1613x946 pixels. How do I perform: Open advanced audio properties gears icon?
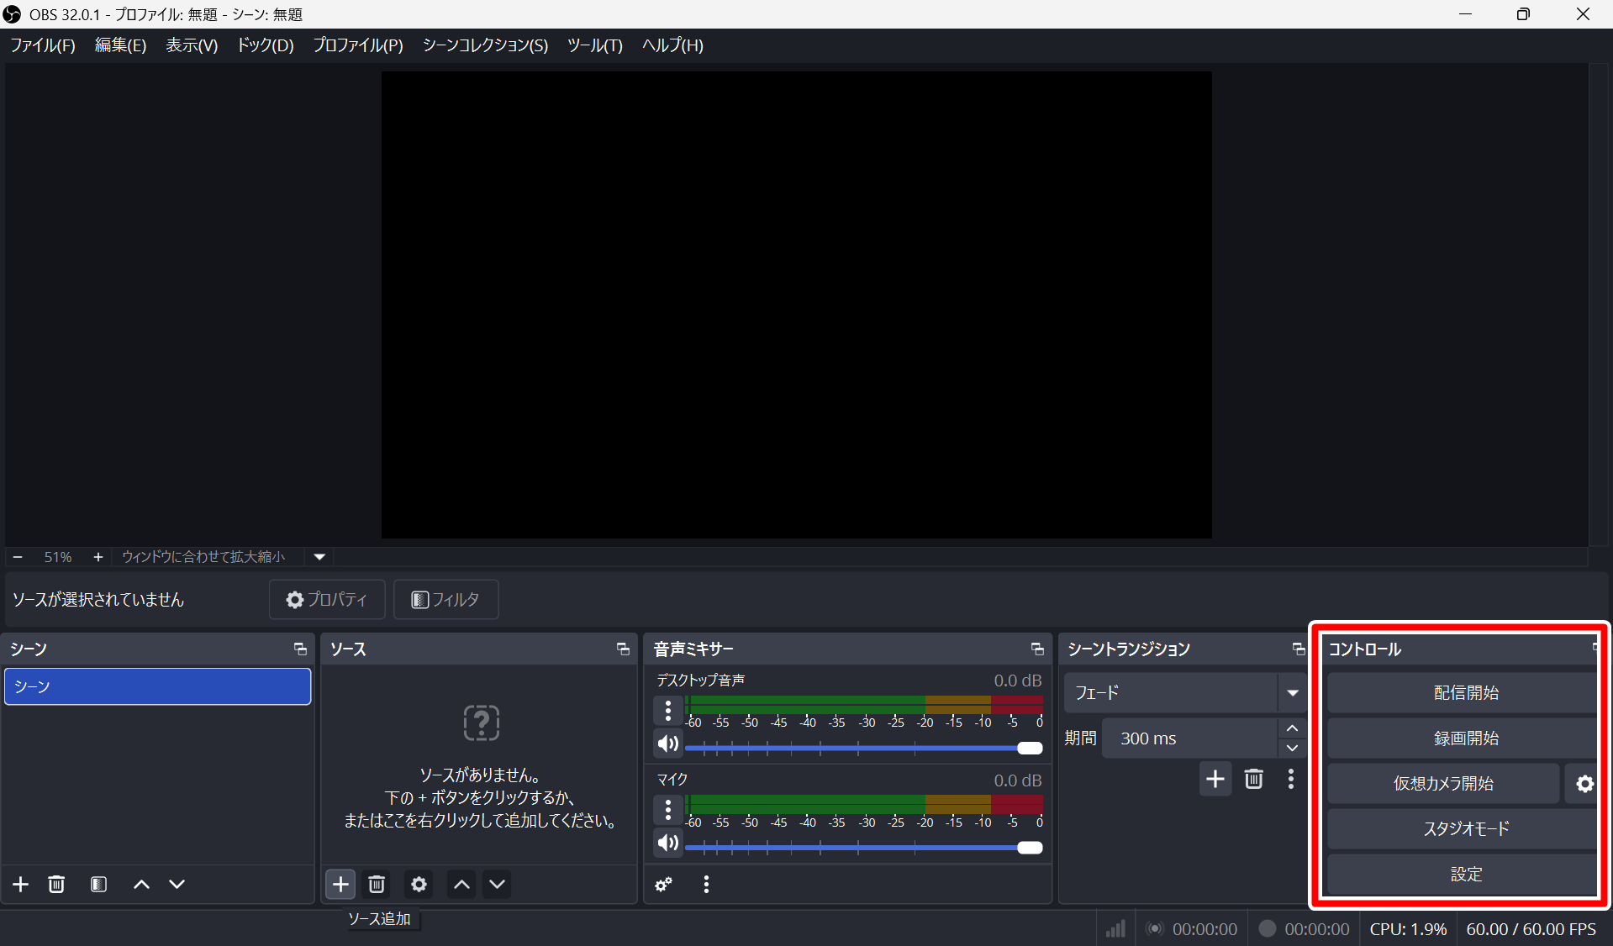pyautogui.click(x=664, y=884)
